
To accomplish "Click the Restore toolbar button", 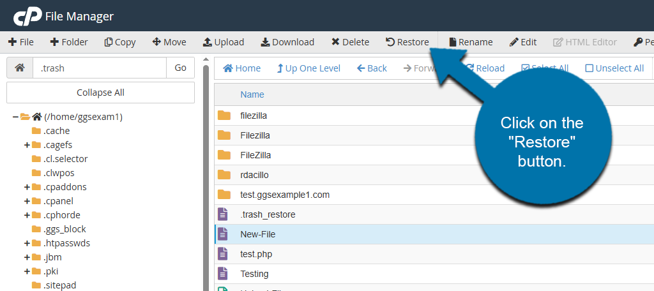I will tap(407, 42).
